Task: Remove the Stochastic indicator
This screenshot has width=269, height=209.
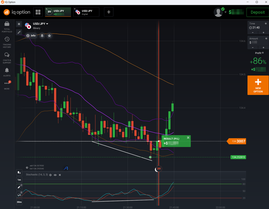Action: coord(60,175)
